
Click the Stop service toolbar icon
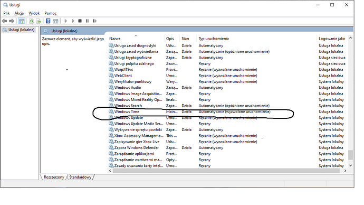coord(80,21)
